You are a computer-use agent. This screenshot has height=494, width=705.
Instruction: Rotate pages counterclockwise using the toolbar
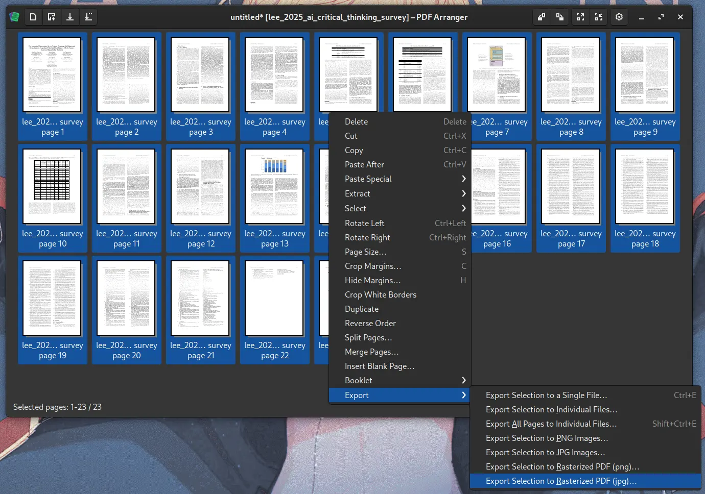click(x=542, y=17)
